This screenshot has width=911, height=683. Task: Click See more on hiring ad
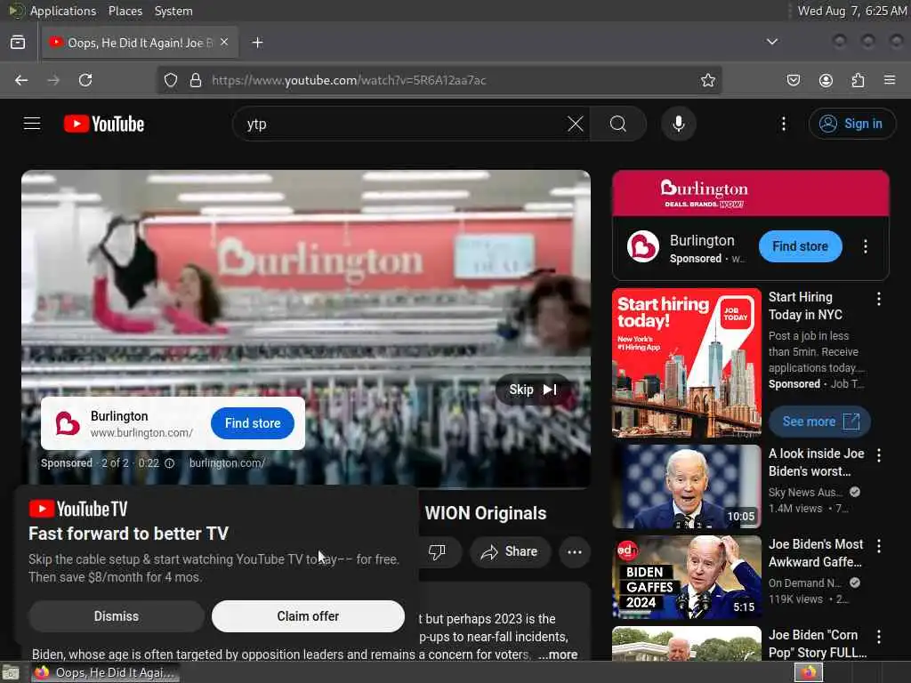coord(819,422)
